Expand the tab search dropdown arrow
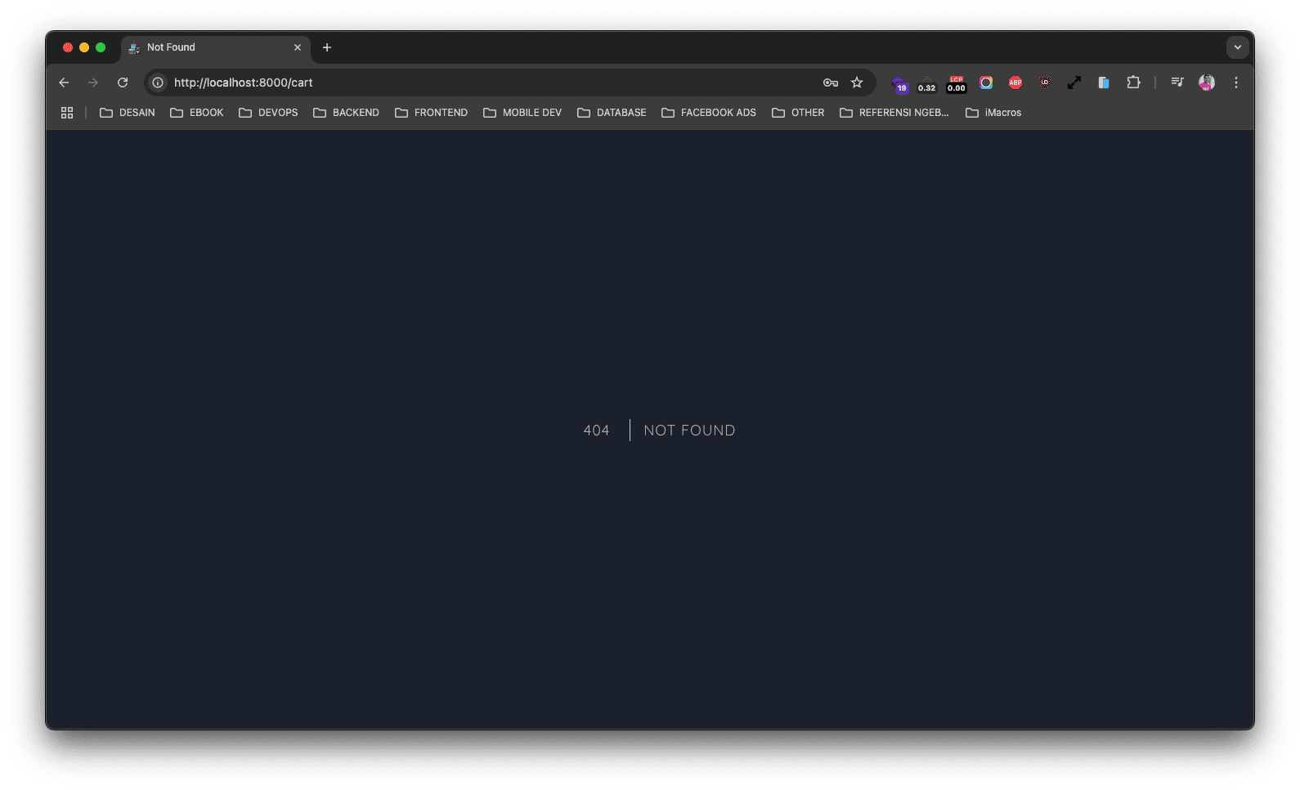The image size is (1300, 790). (x=1237, y=47)
